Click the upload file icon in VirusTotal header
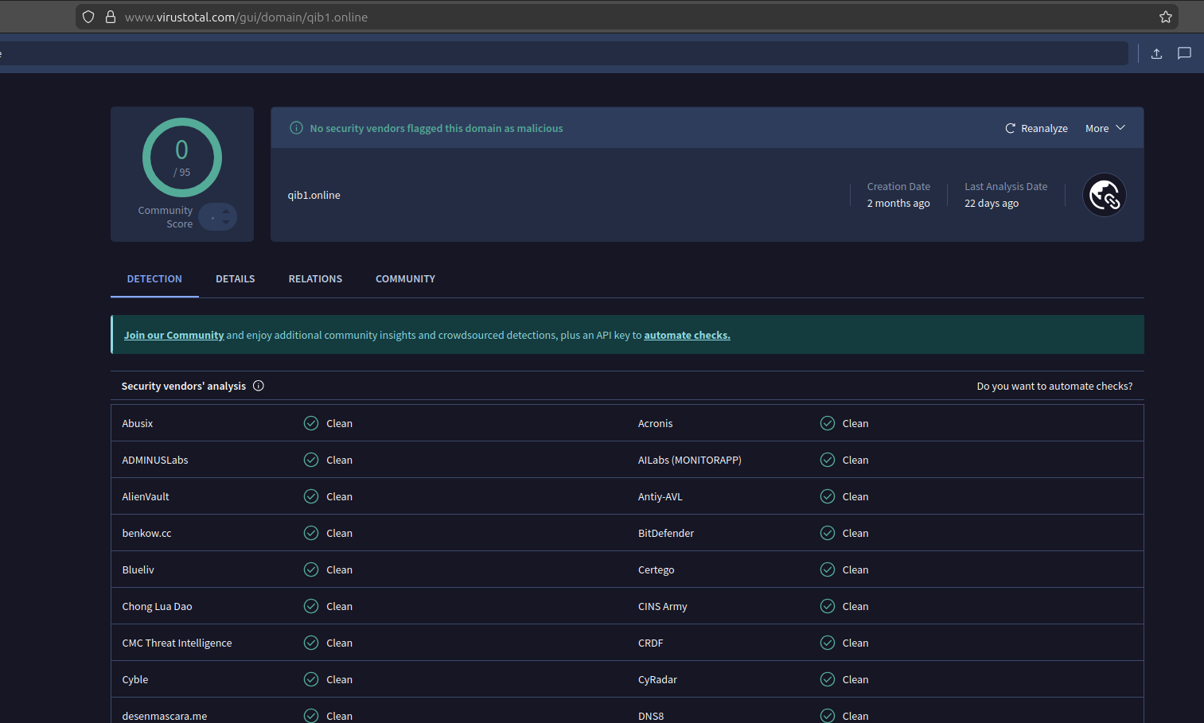 click(x=1156, y=53)
